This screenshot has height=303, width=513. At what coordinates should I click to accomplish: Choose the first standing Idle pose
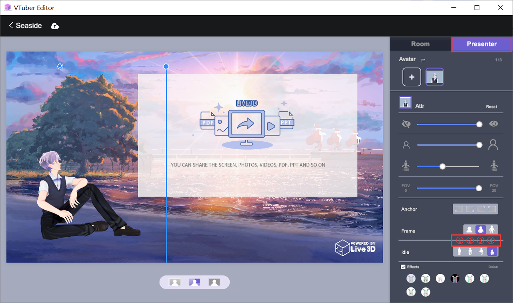pyautogui.click(x=459, y=252)
